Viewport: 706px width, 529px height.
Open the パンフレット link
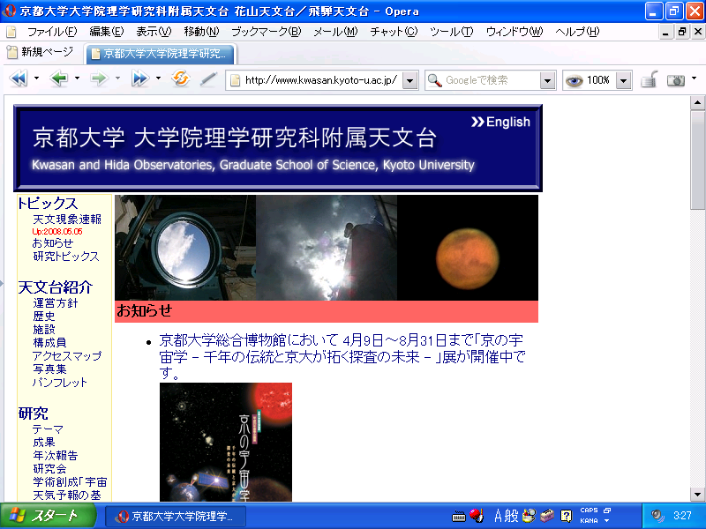59,383
